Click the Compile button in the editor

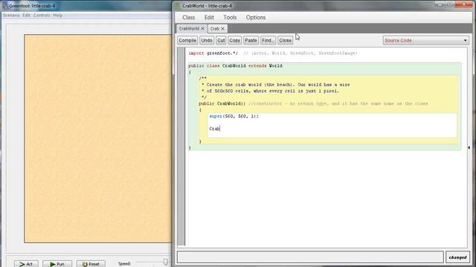(x=187, y=40)
